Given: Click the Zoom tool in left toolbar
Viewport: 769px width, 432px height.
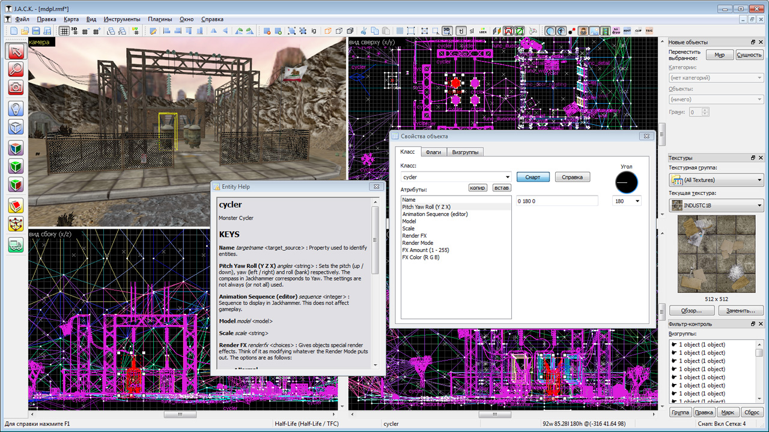Looking at the screenshot, I should point(16,70).
